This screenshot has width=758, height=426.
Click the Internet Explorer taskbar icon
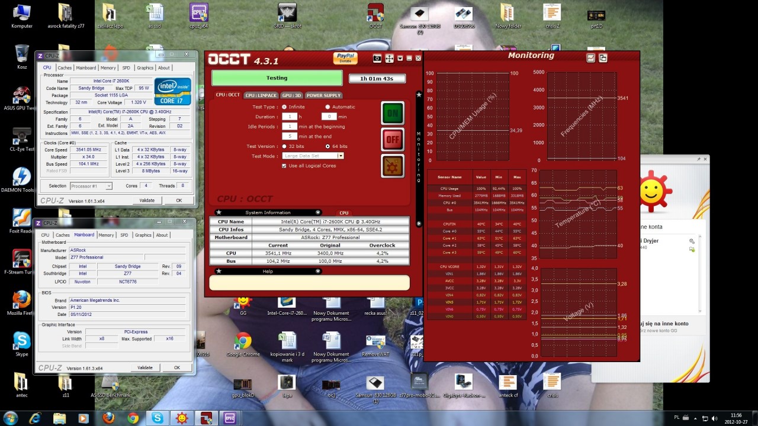point(36,418)
